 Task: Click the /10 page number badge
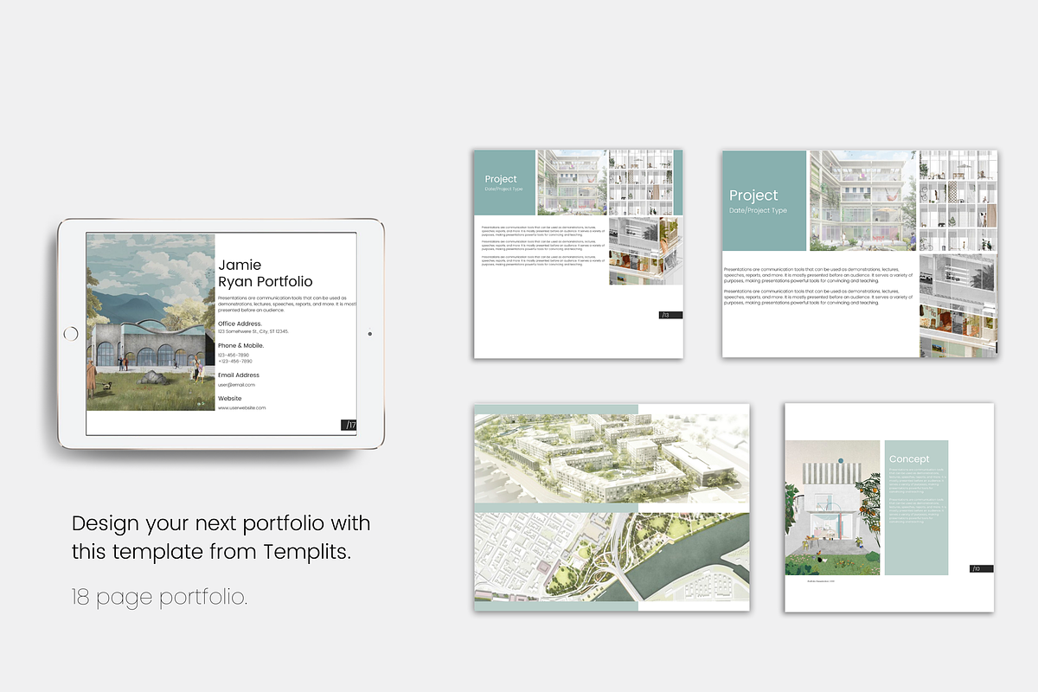click(x=981, y=568)
